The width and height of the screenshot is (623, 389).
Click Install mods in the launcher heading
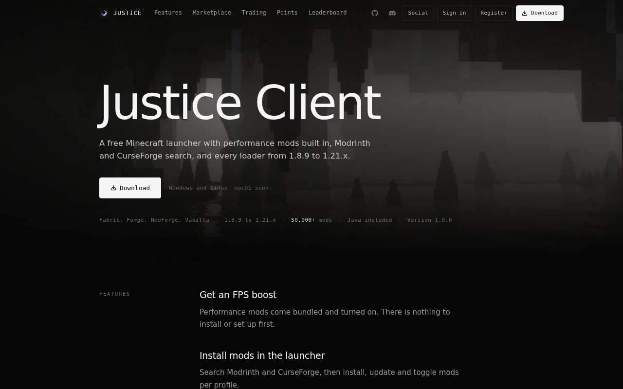(x=262, y=355)
